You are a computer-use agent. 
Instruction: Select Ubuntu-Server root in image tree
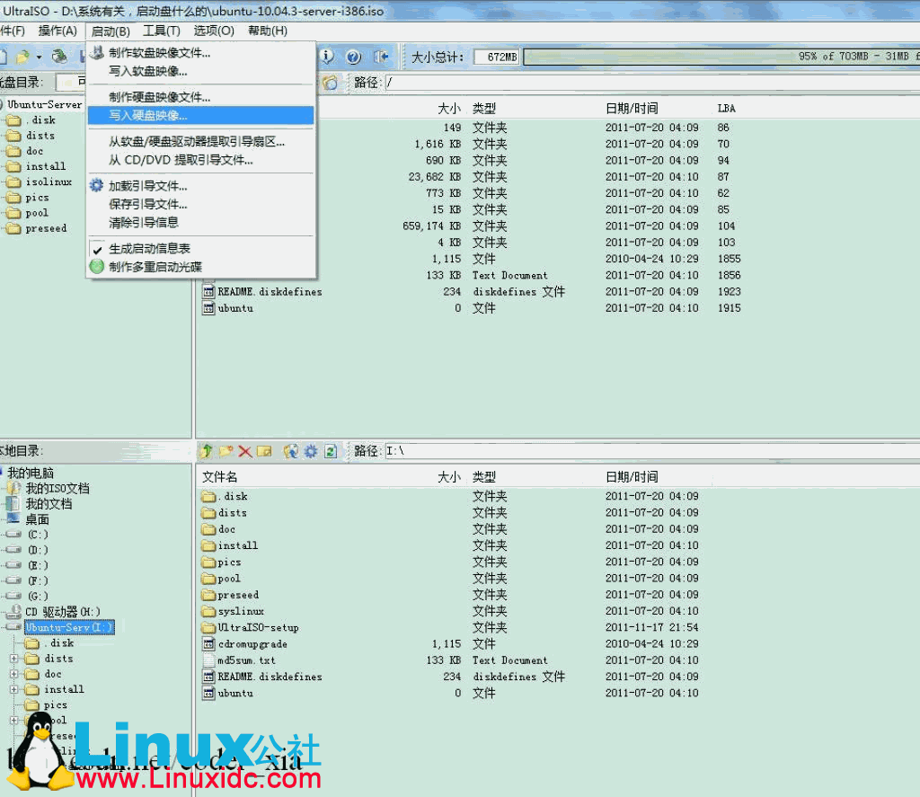(x=45, y=104)
